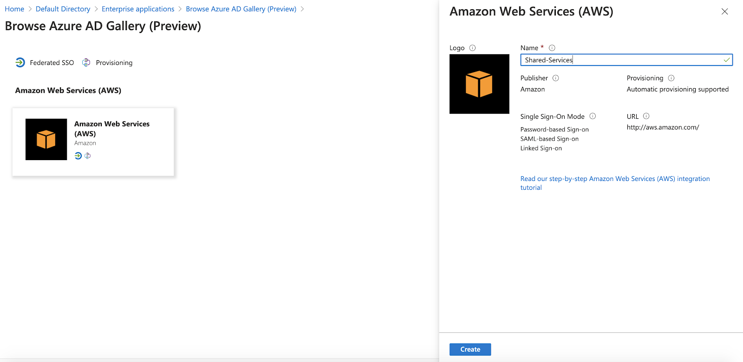Image resolution: width=743 pixels, height=362 pixels.
Task: Open Enterprise applications breadcrumb
Action: [138, 9]
